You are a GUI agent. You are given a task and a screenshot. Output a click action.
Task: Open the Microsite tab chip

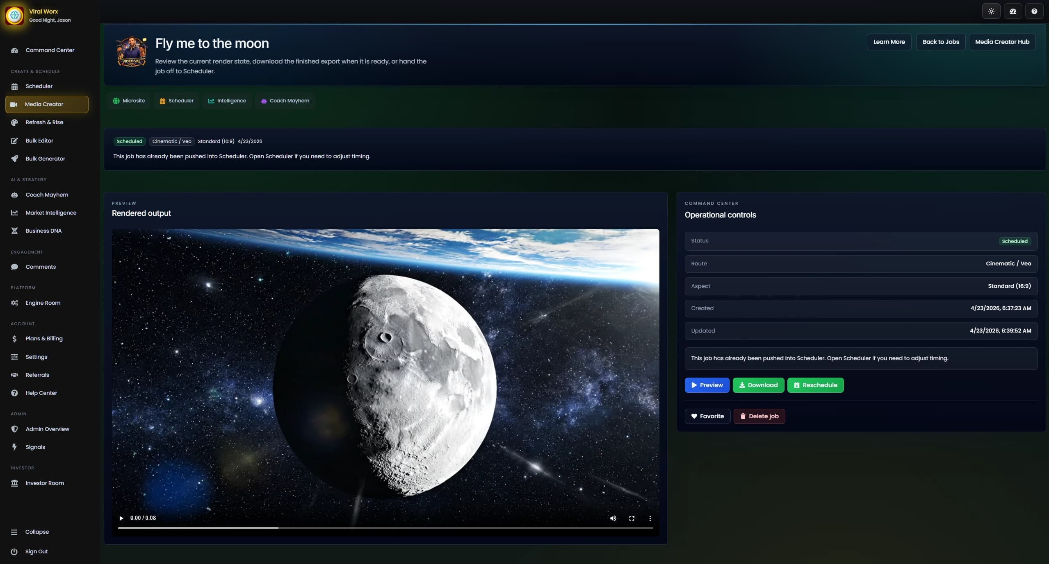pos(129,101)
